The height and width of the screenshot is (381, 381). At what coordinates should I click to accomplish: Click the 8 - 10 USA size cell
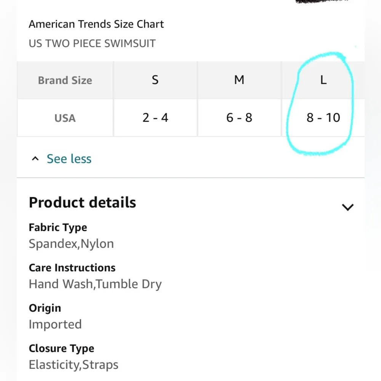pos(323,117)
